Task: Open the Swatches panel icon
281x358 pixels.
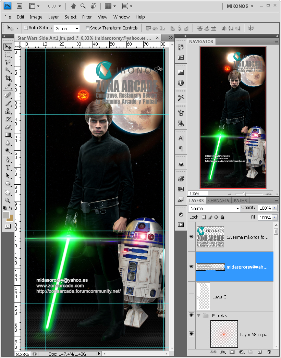Action: 181,189
